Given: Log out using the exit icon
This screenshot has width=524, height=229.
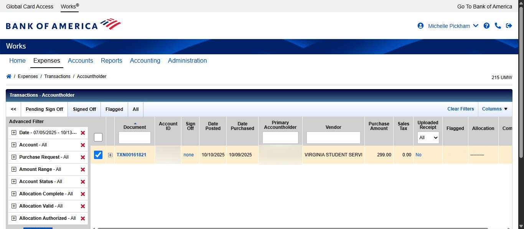Looking at the screenshot, I should (x=509, y=26).
